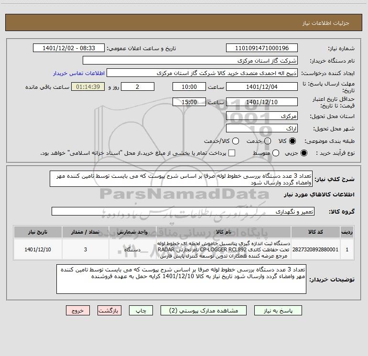Click the توضیحات خریدار text area
Viewport: 368px width, 356px height.
click(181, 279)
